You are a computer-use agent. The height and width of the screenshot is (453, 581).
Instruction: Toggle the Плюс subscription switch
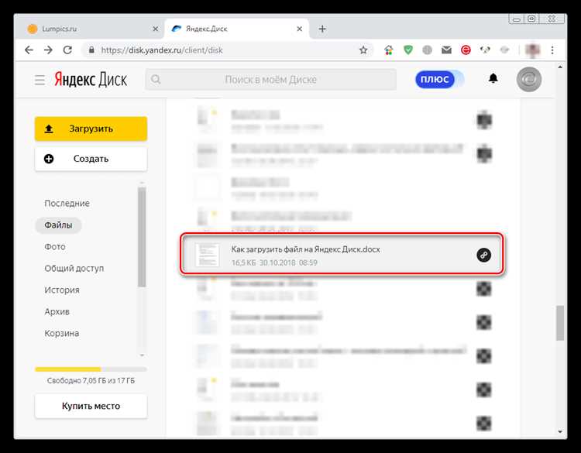click(x=439, y=79)
